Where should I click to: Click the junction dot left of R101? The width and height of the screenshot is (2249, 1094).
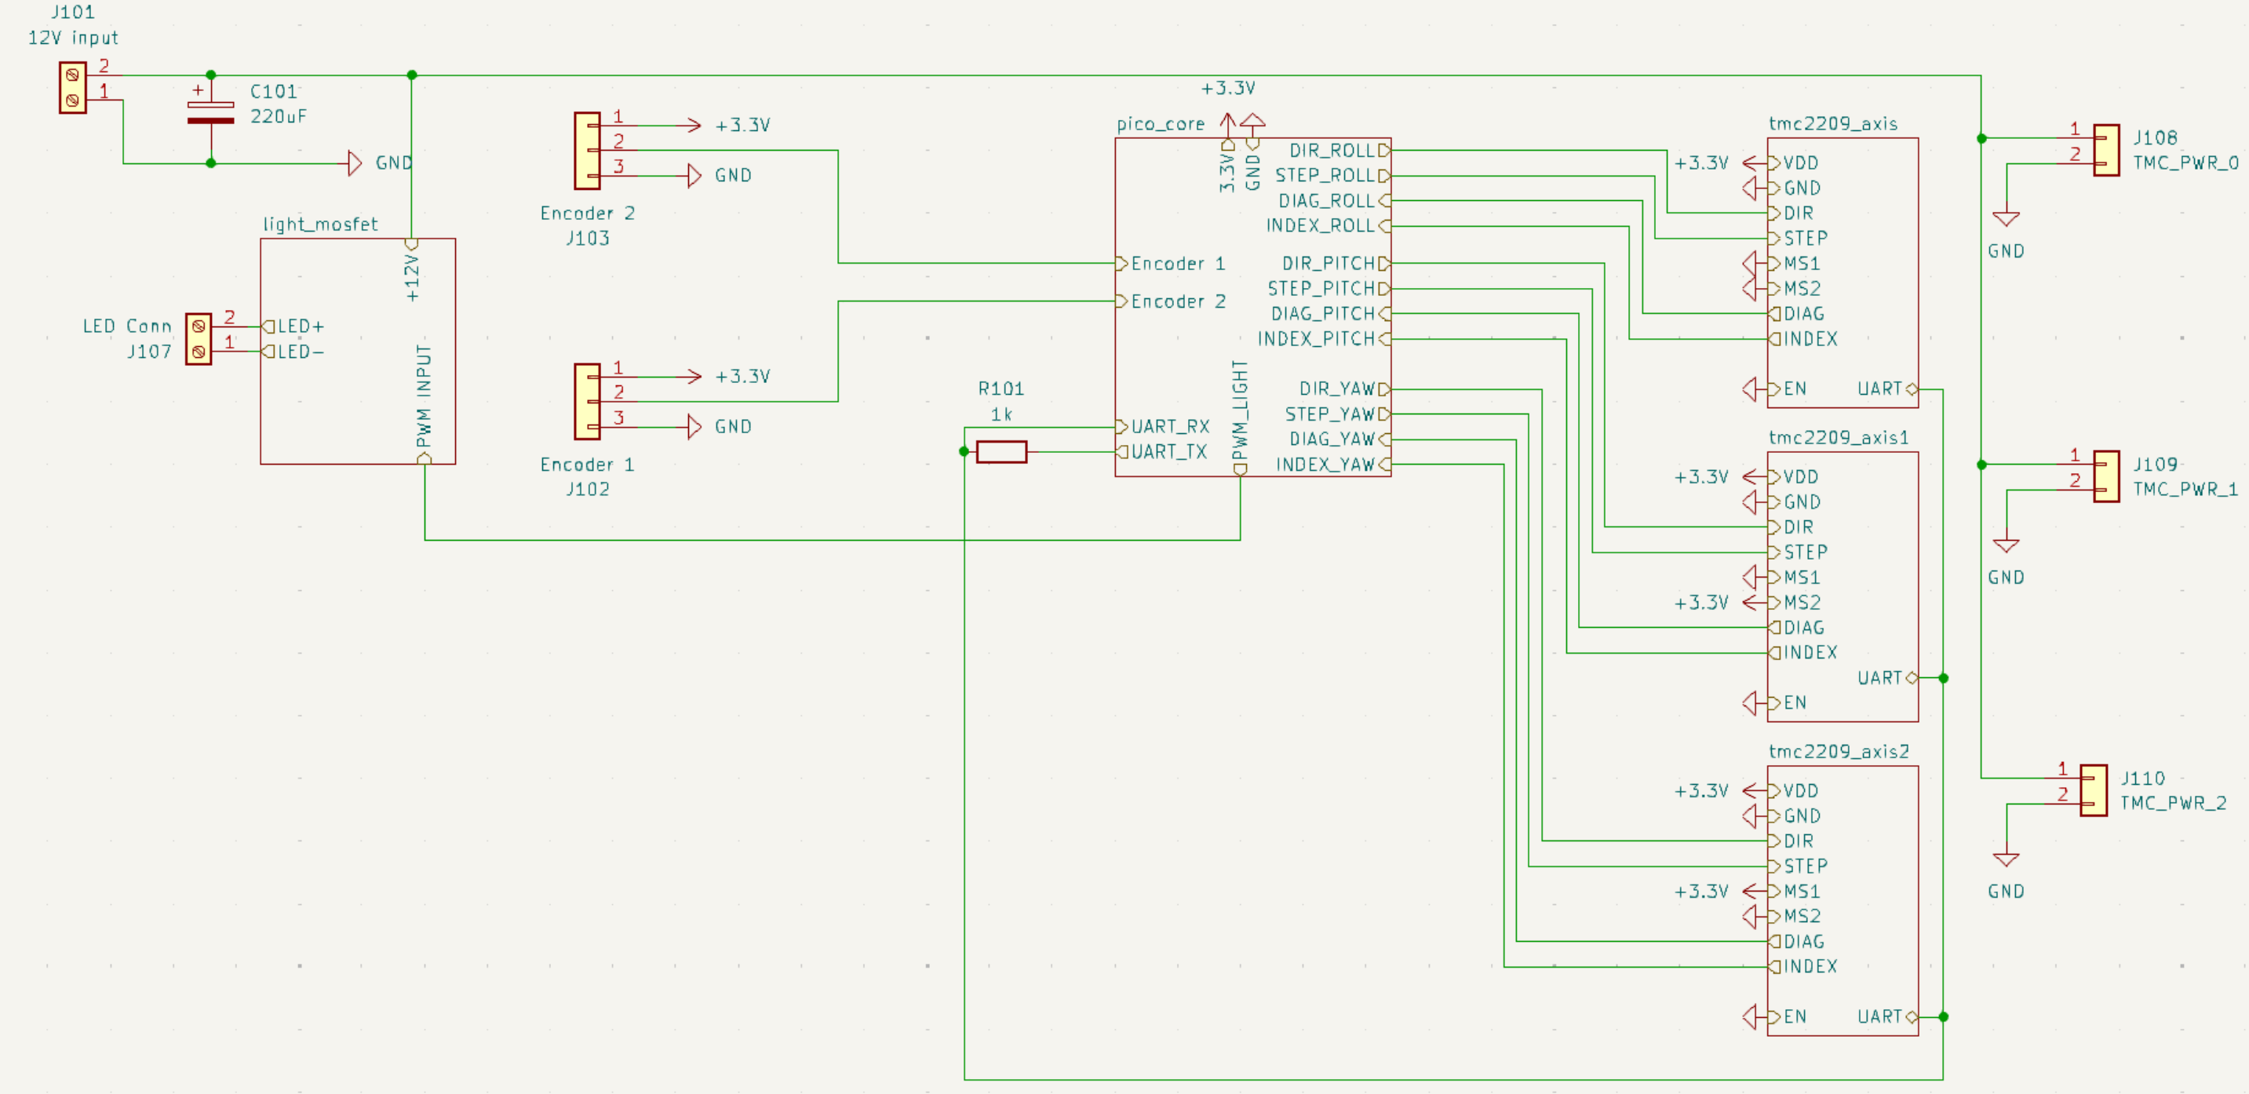point(964,451)
